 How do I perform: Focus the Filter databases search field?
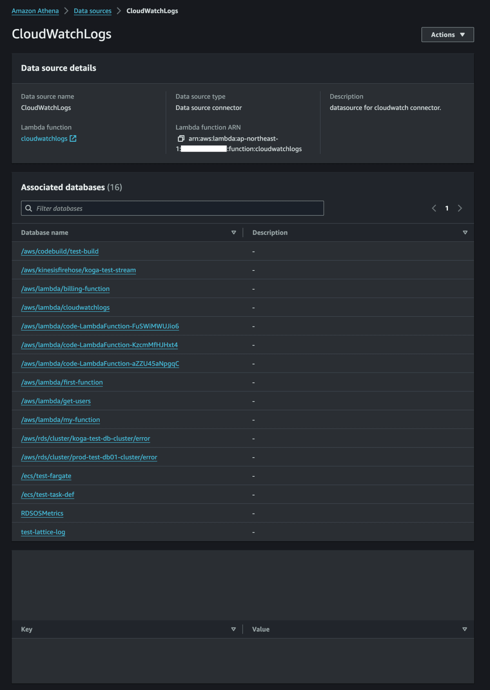point(172,208)
